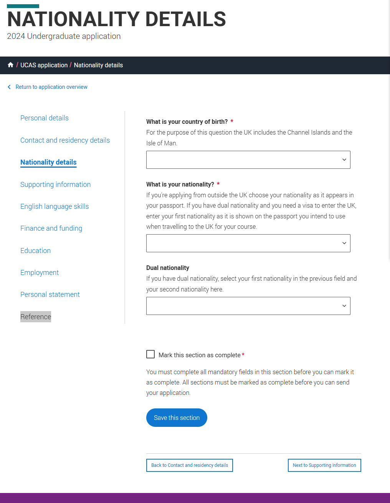The width and height of the screenshot is (390, 503).
Task: Select Contact and residency details in sidebar
Action: point(65,140)
